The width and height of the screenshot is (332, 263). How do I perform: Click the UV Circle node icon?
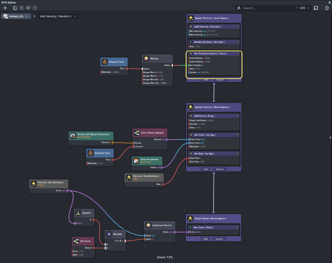pyautogui.click(x=76, y=241)
